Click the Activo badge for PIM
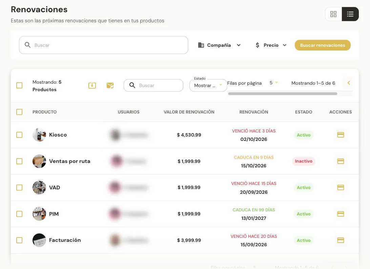 pyautogui.click(x=304, y=214)
